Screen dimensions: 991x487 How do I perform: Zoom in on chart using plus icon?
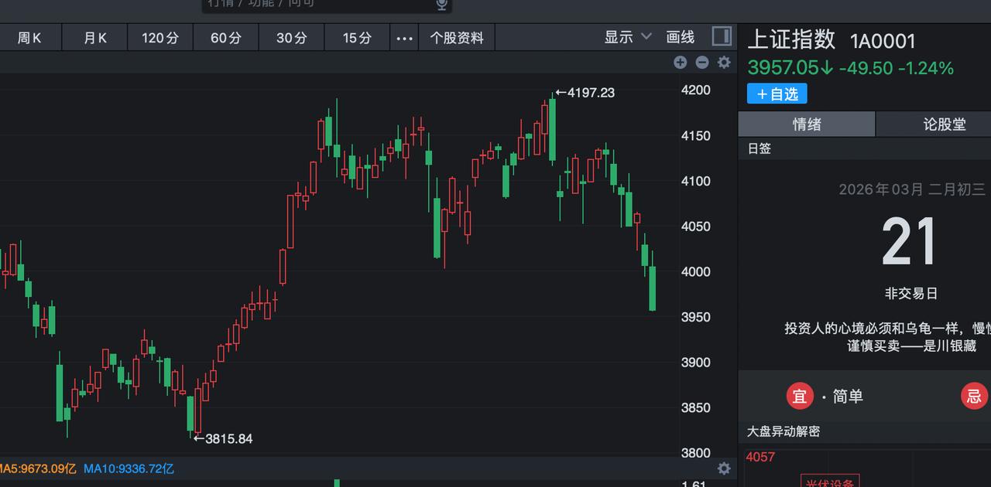click(x=680, y=62)
